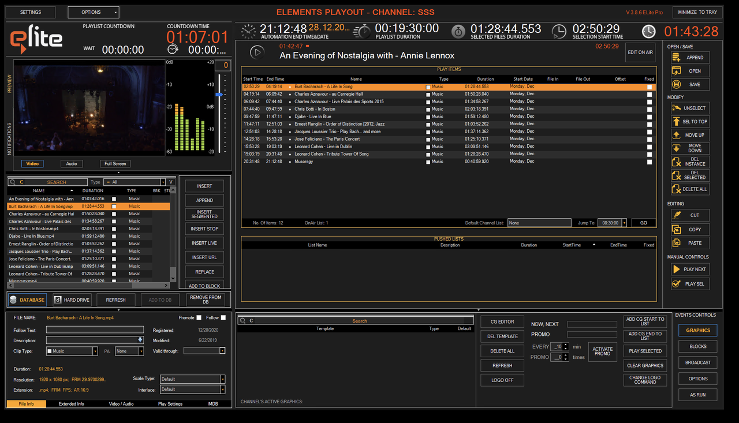Click the circular play icon beside on-air title
The height and width of the screenshot is (423, 739).
point(257,52)
